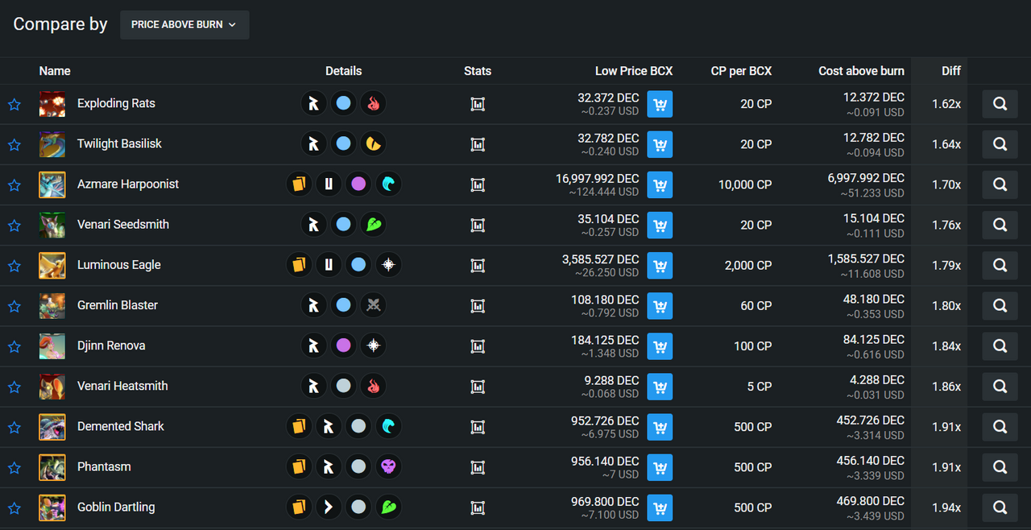Click the gold foil icon for Luminous Eagle

[299, 265]
